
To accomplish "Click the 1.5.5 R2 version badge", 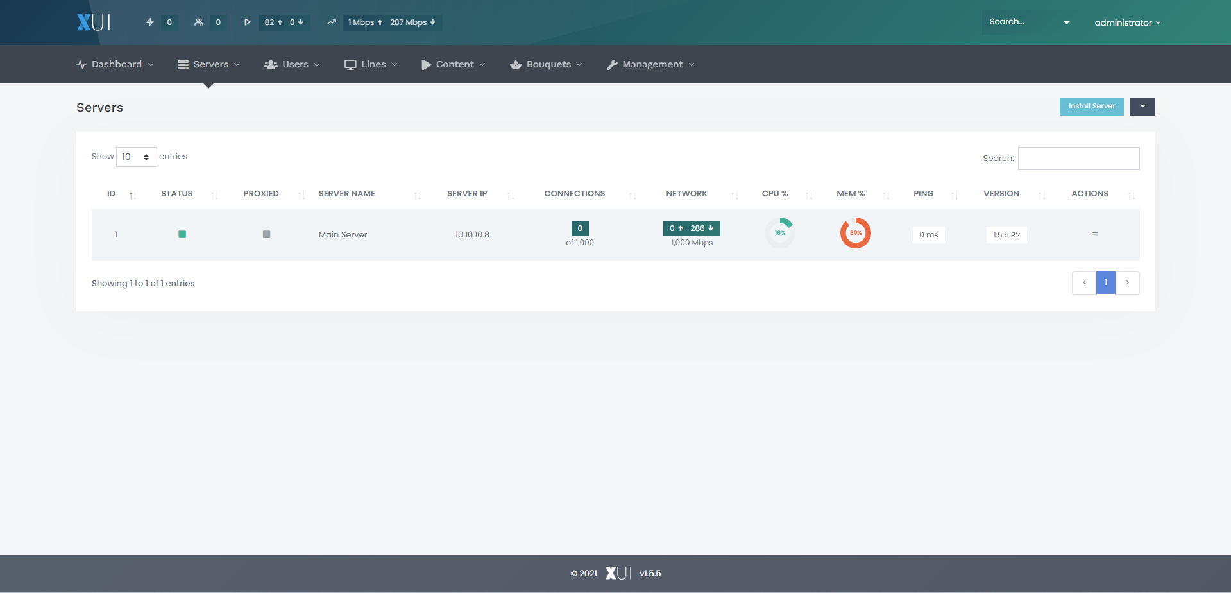I will click(x=1006, y=235).
